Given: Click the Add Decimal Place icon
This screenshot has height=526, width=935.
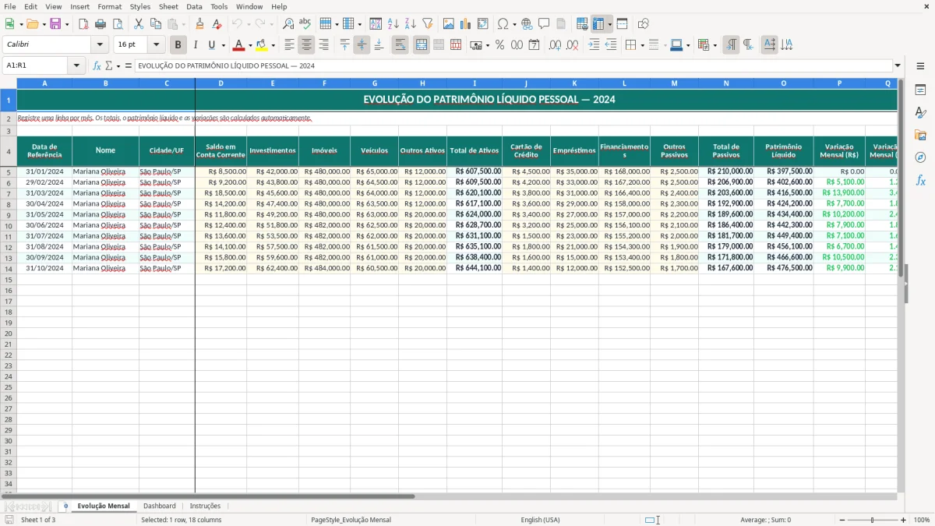Looking at the screenshot, I should point(555,45).
